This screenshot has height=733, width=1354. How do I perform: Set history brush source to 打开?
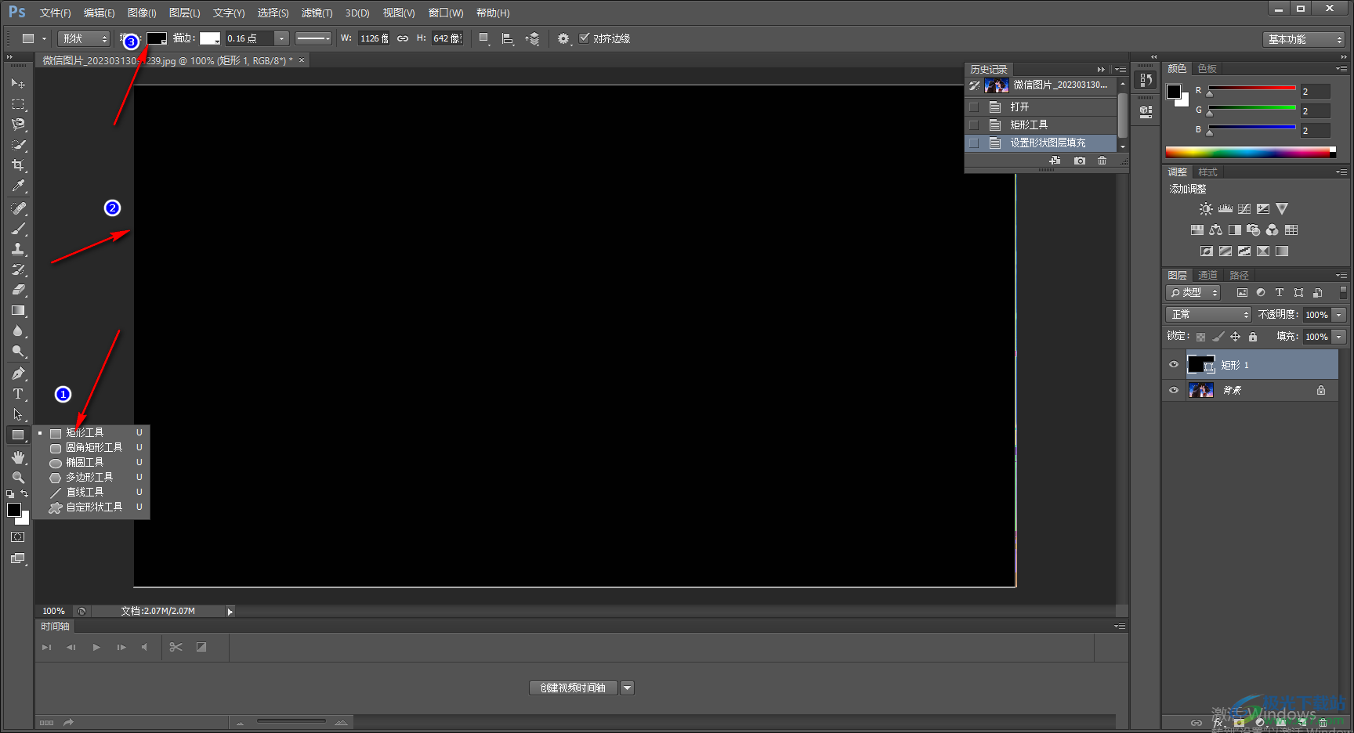coord(974,107)
